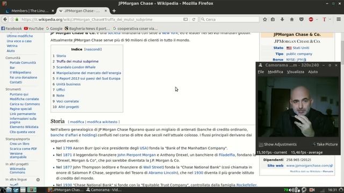
Task: Click the Storia entry in the index
Action: [61, 56]
